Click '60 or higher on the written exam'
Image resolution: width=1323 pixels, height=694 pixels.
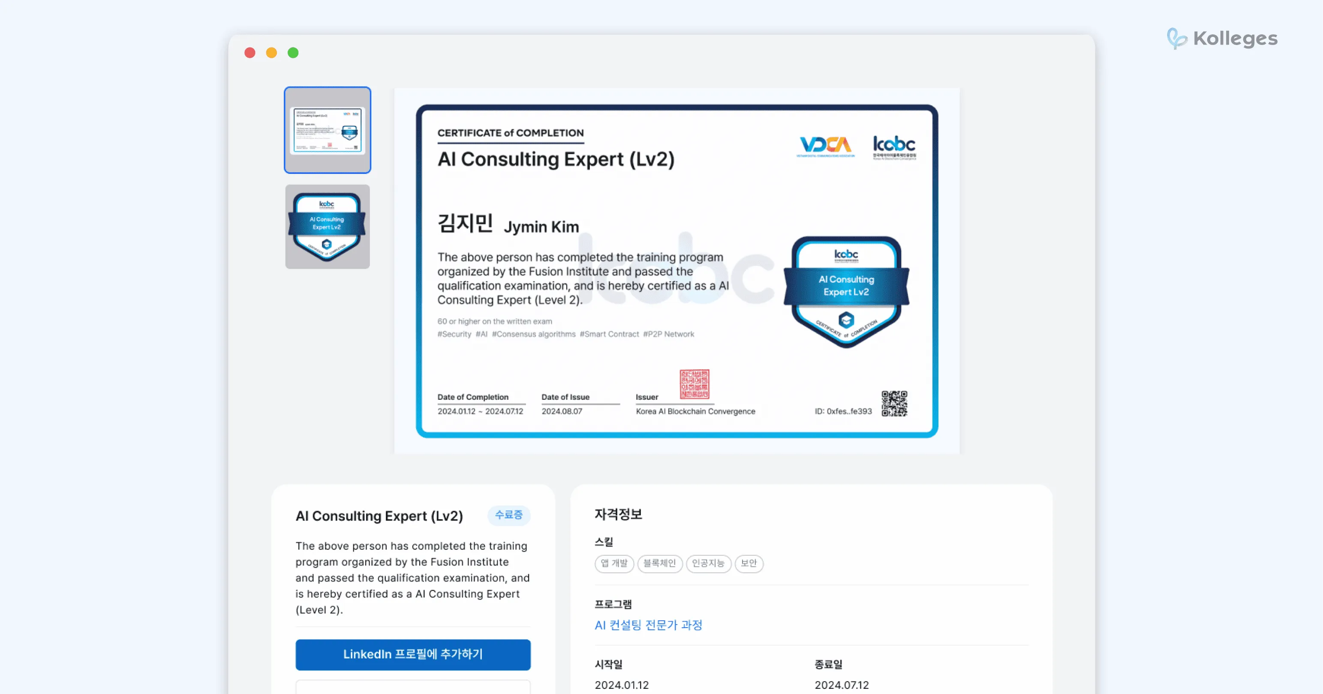pyautogui.click(x=495, y=321)
